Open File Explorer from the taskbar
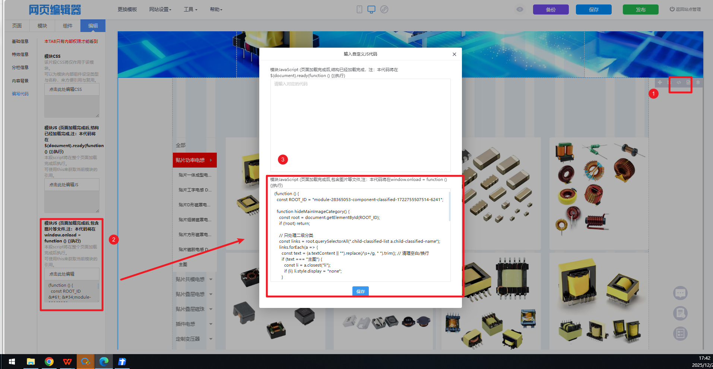This screenshot has height=369, width=713. (31, 362)
